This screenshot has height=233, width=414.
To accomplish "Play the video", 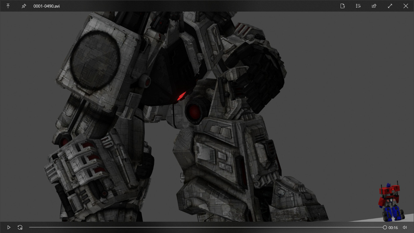I will 9,227.
